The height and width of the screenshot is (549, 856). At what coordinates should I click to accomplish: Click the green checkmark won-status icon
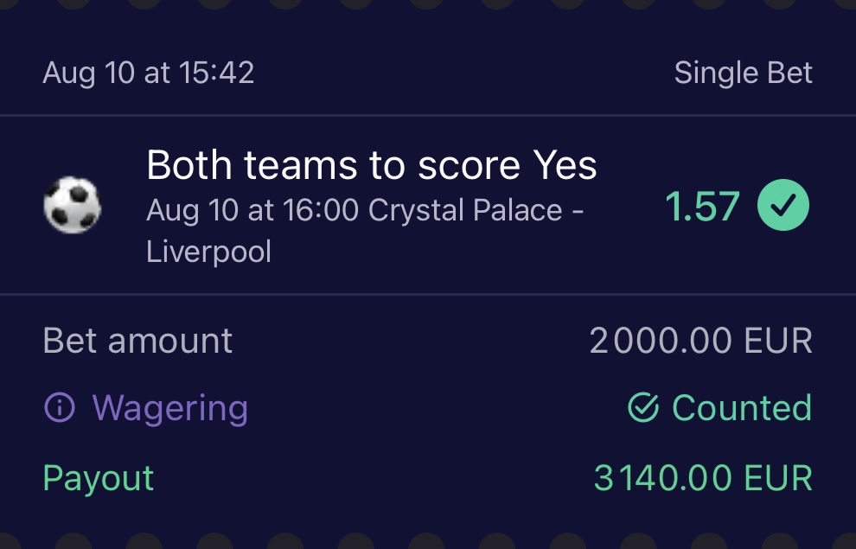783,207
